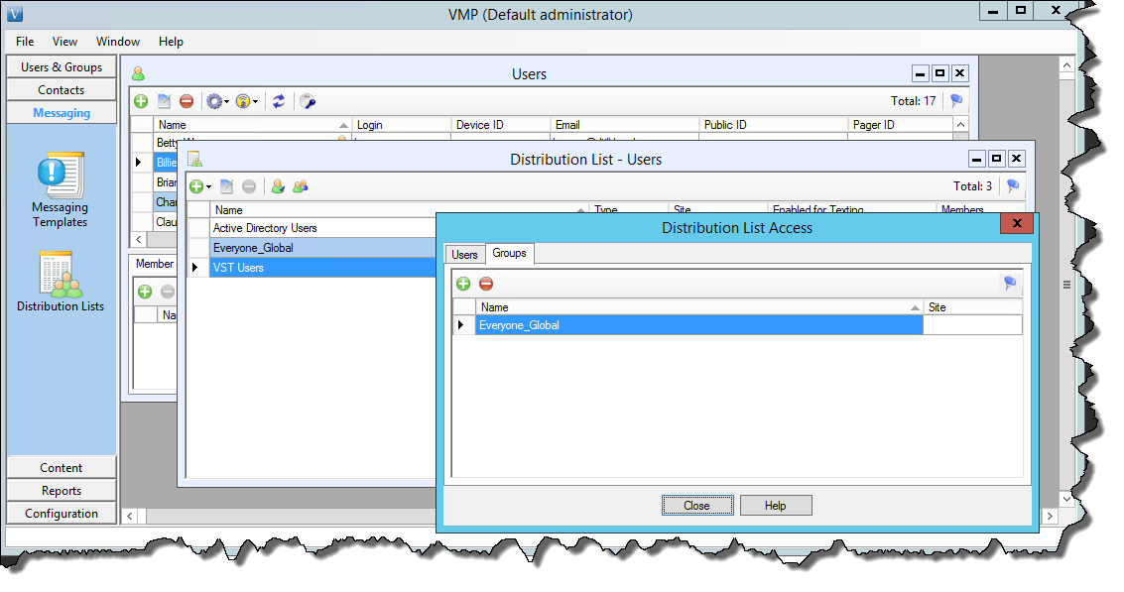
Task: Click the Help button in the dialog
Action: pos(775,506)
